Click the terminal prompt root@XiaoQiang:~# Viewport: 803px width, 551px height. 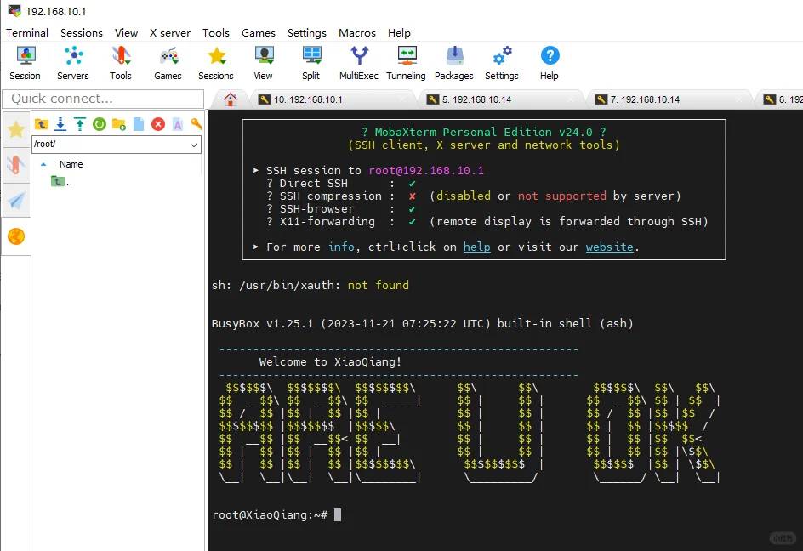coord(270,515)
